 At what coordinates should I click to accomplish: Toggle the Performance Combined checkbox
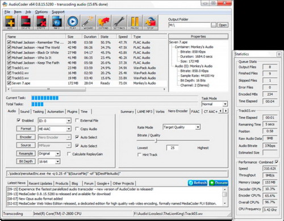(x=277, y=162)
